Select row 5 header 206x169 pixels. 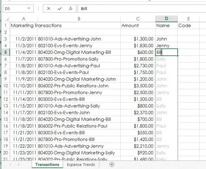6,52
